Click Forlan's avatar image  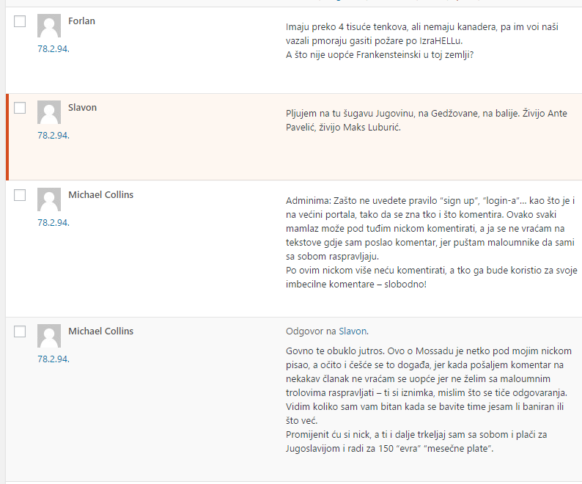49,26
